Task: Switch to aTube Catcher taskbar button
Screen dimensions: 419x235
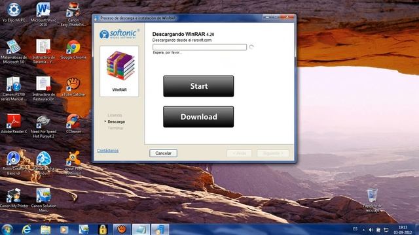Action: pos(122,229)
